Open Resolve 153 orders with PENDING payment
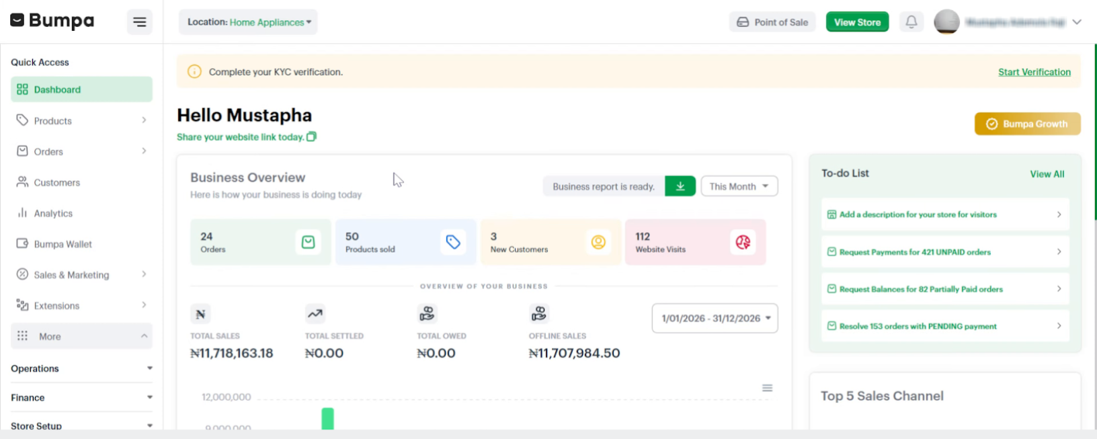The height and width of the screenshot is (439, 1097). pyautogui.click(x=945, y=326)
